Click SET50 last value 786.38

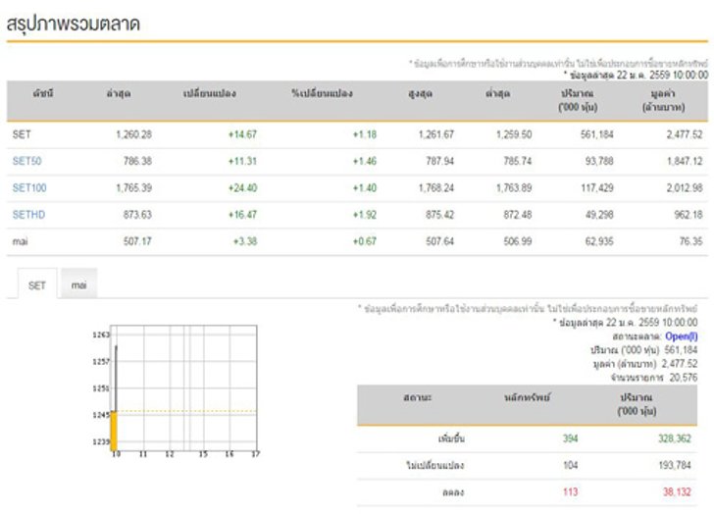tap(137, 161)
